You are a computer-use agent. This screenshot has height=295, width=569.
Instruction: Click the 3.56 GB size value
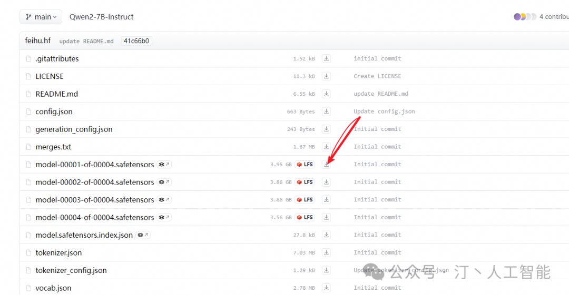[281, 218]
